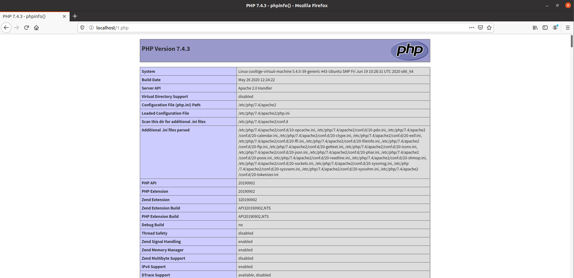
Task: Open Firefox hamburger application menu
Action: point(567,28)
